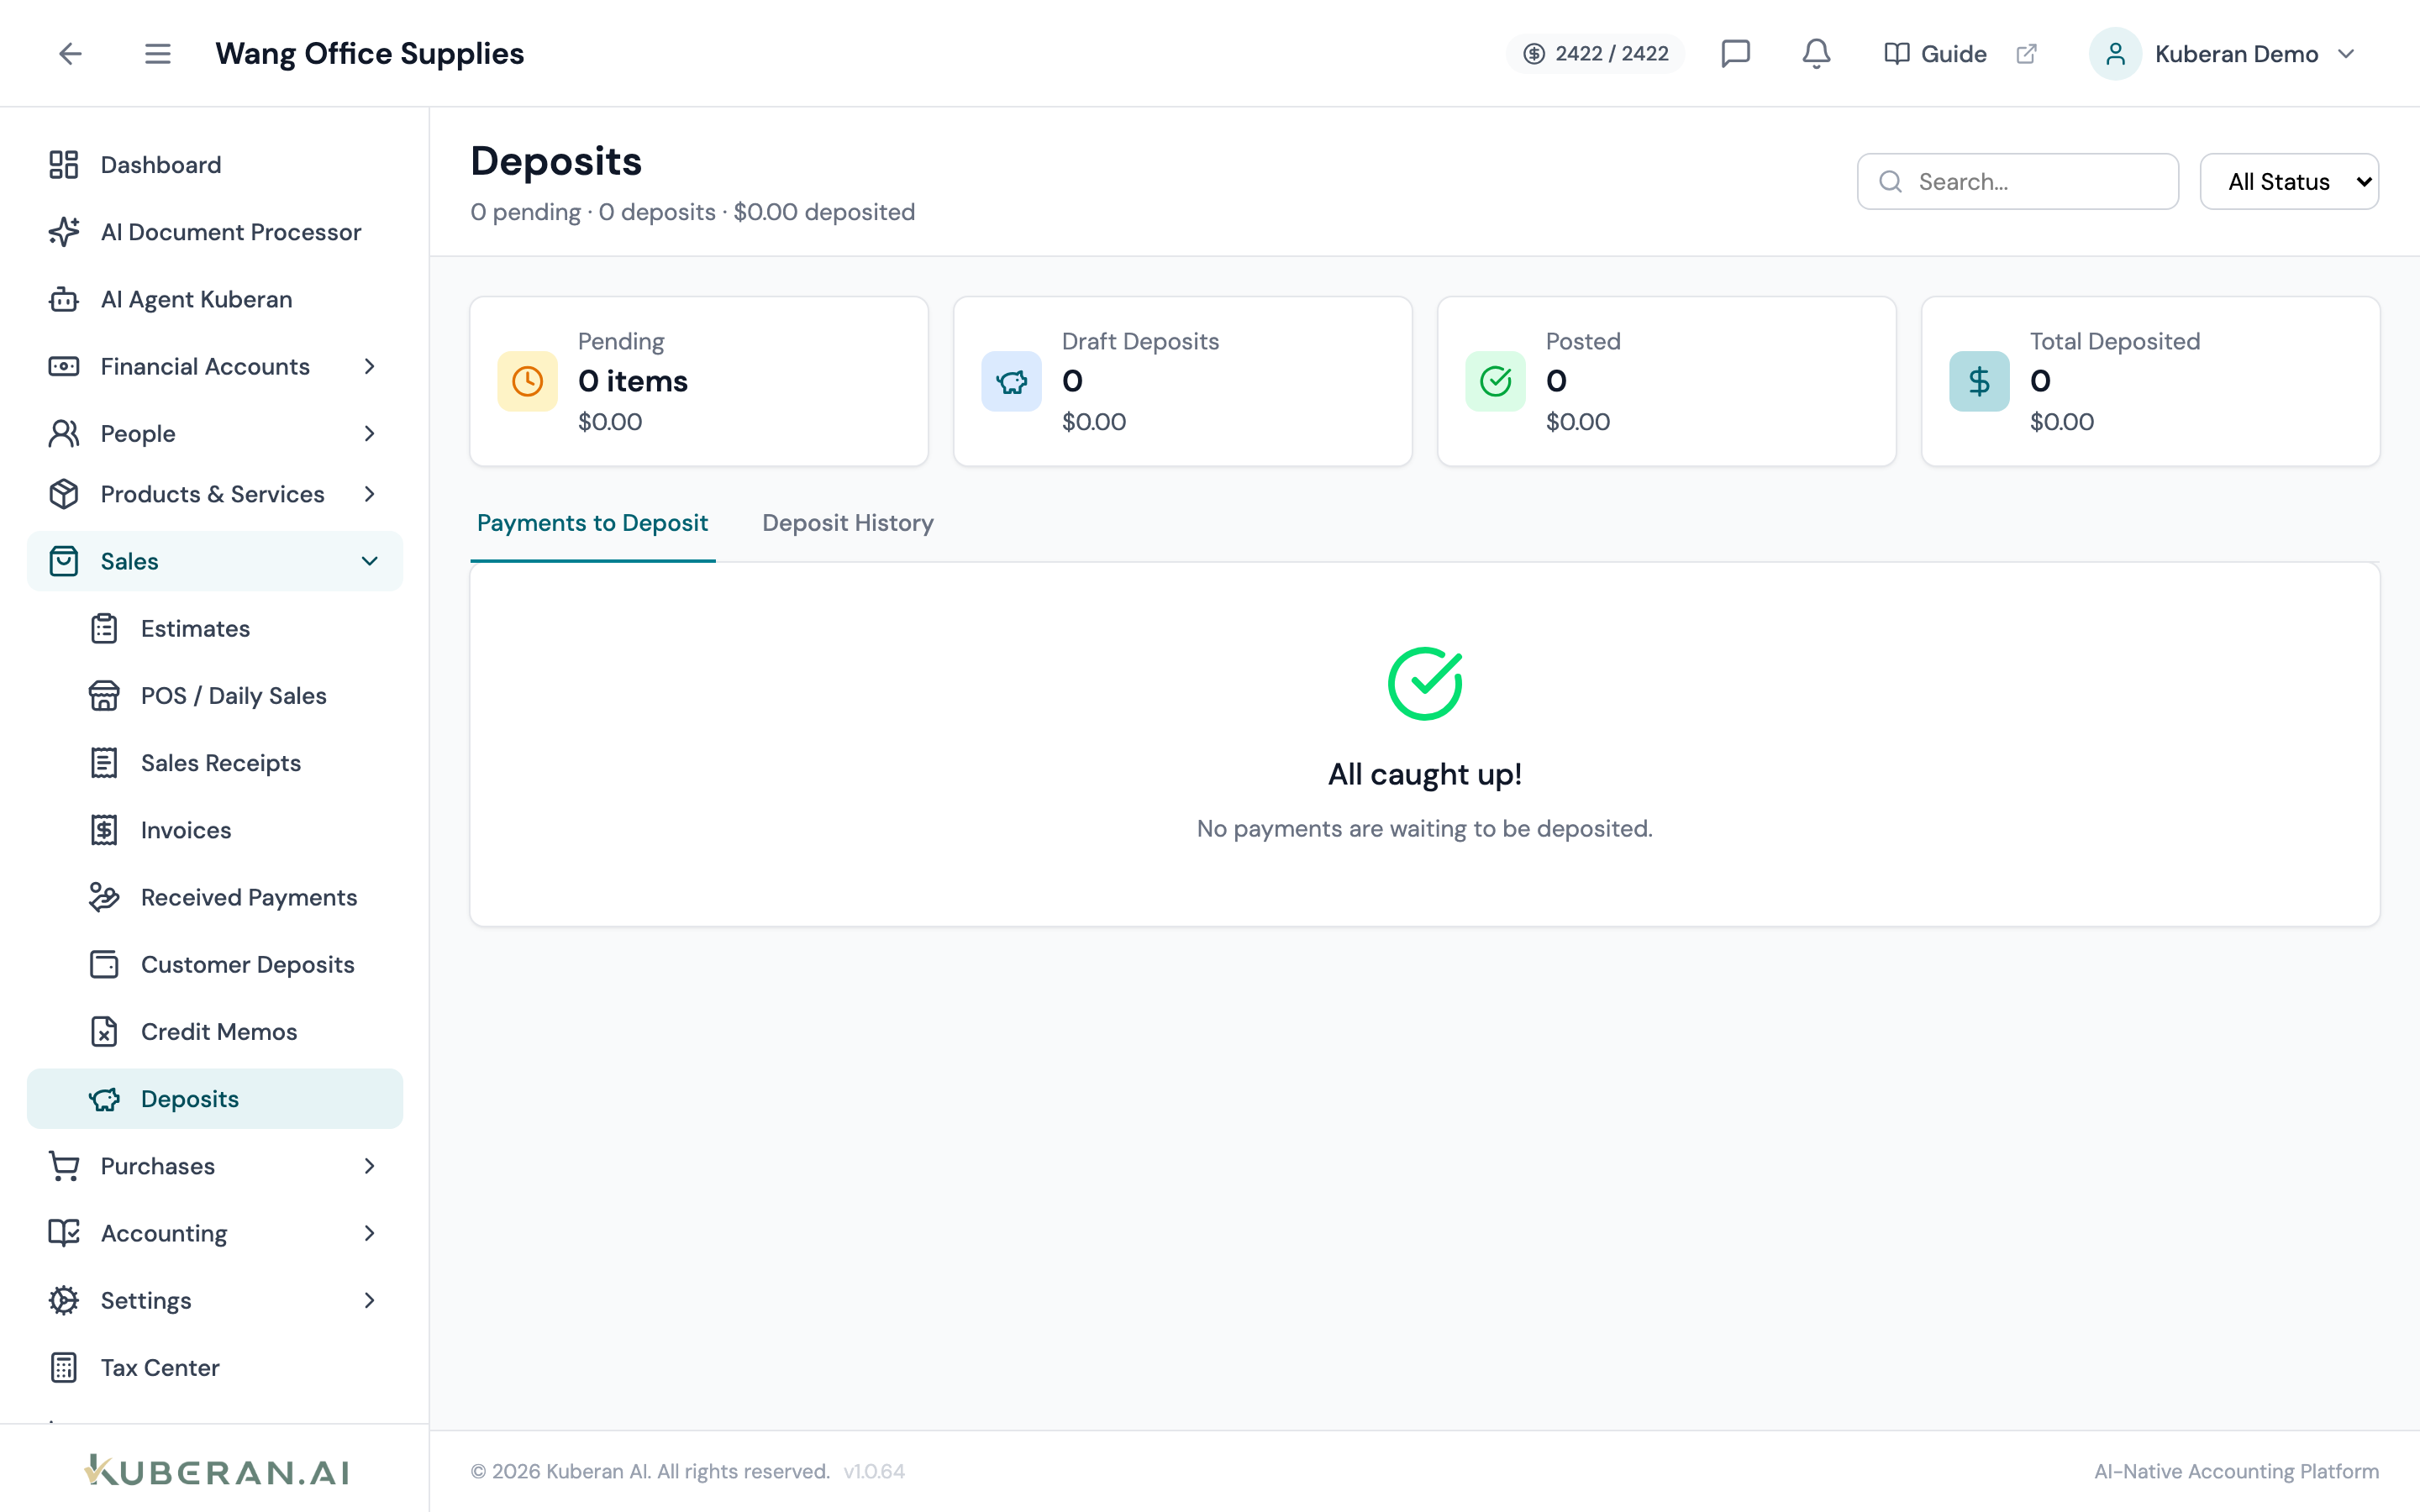Open the All Status filter dropdown

tap(2289, 181)
